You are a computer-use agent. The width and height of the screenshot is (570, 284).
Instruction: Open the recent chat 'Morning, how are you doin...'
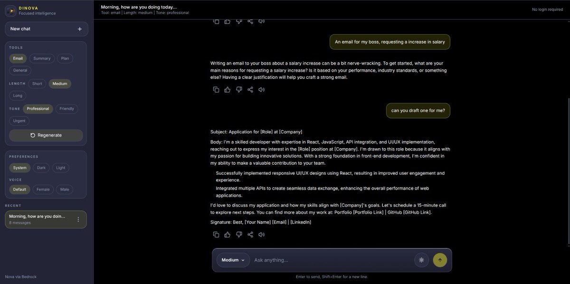(x=46, y=219)
